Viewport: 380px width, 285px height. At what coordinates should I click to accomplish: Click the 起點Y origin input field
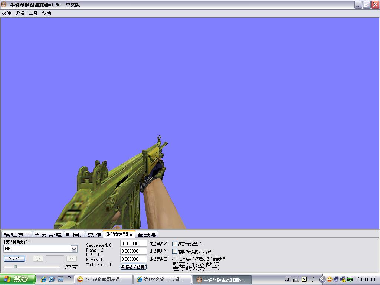coord(134,251)
